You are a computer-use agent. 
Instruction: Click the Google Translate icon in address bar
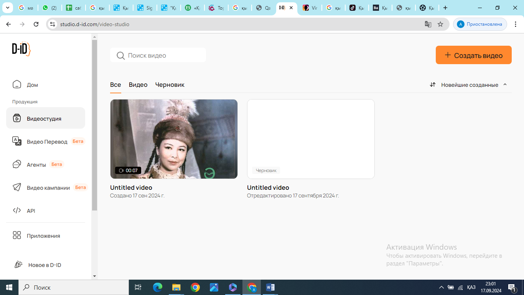click(428, 24)
